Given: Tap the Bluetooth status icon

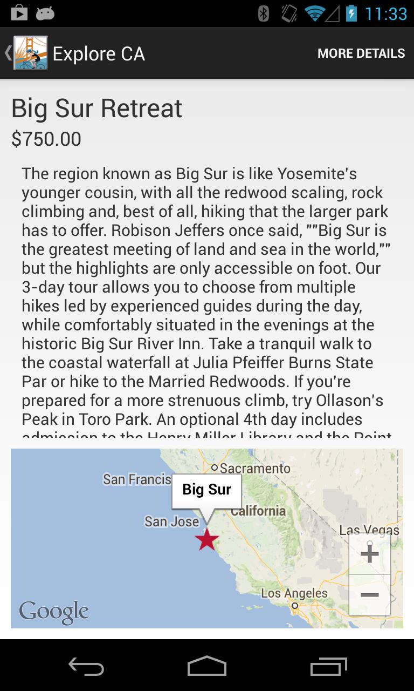Looking at the screenshot, I should (264, 13).
